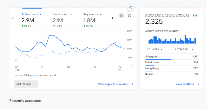Click the 17.4% increase indicator
This screenshot has width=207, height=109.
coord(57,26)
